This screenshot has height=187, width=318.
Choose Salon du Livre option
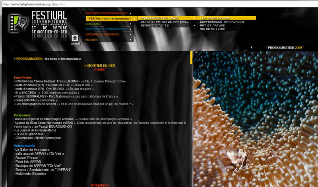coord(212,29)
